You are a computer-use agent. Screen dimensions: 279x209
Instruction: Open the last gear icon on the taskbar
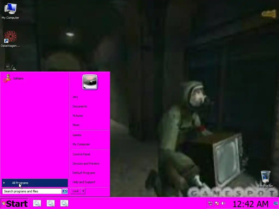(x=64, y=203)
